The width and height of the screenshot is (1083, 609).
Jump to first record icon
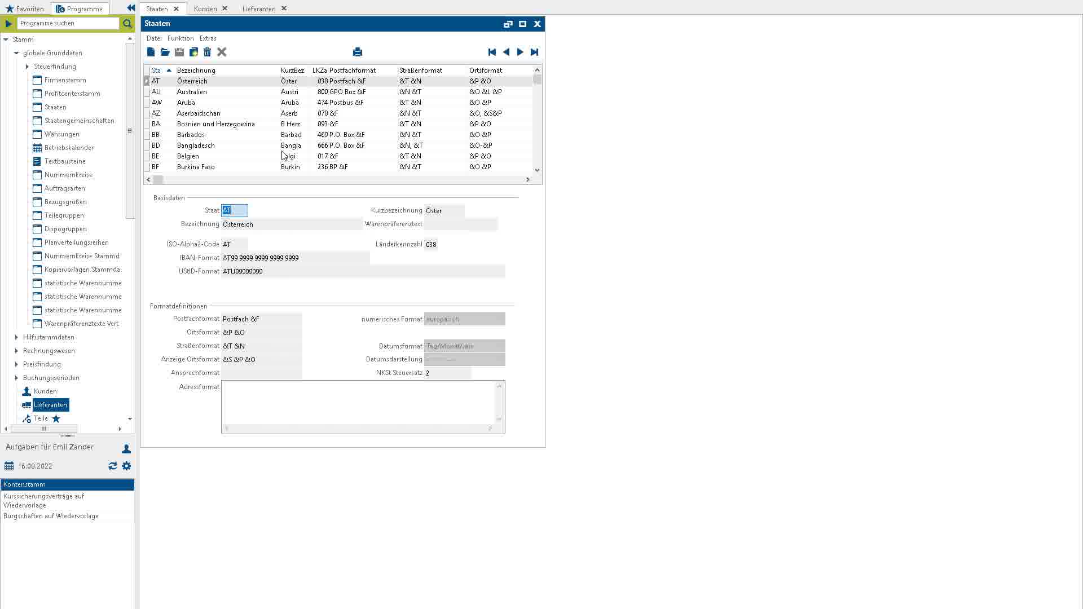coord(492,52)
